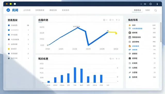The image size is (165, 94).
Task: Click the grey swirl icon in right panel
Action: click(x=130, y=73)
